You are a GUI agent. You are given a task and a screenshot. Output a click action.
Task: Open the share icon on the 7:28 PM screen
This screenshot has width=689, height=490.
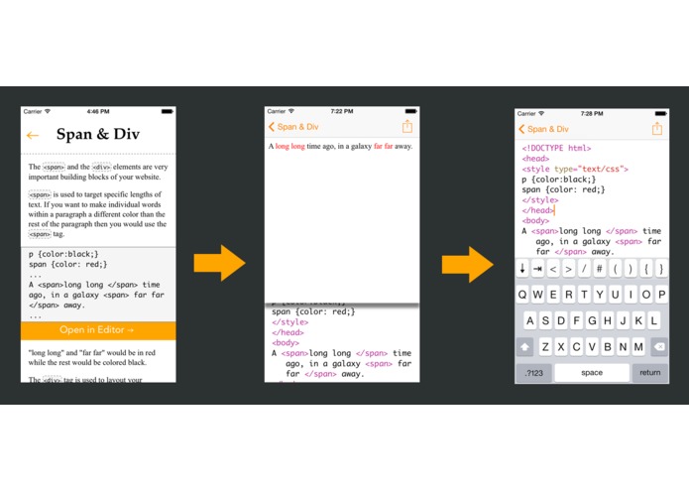tap(657, 129)
